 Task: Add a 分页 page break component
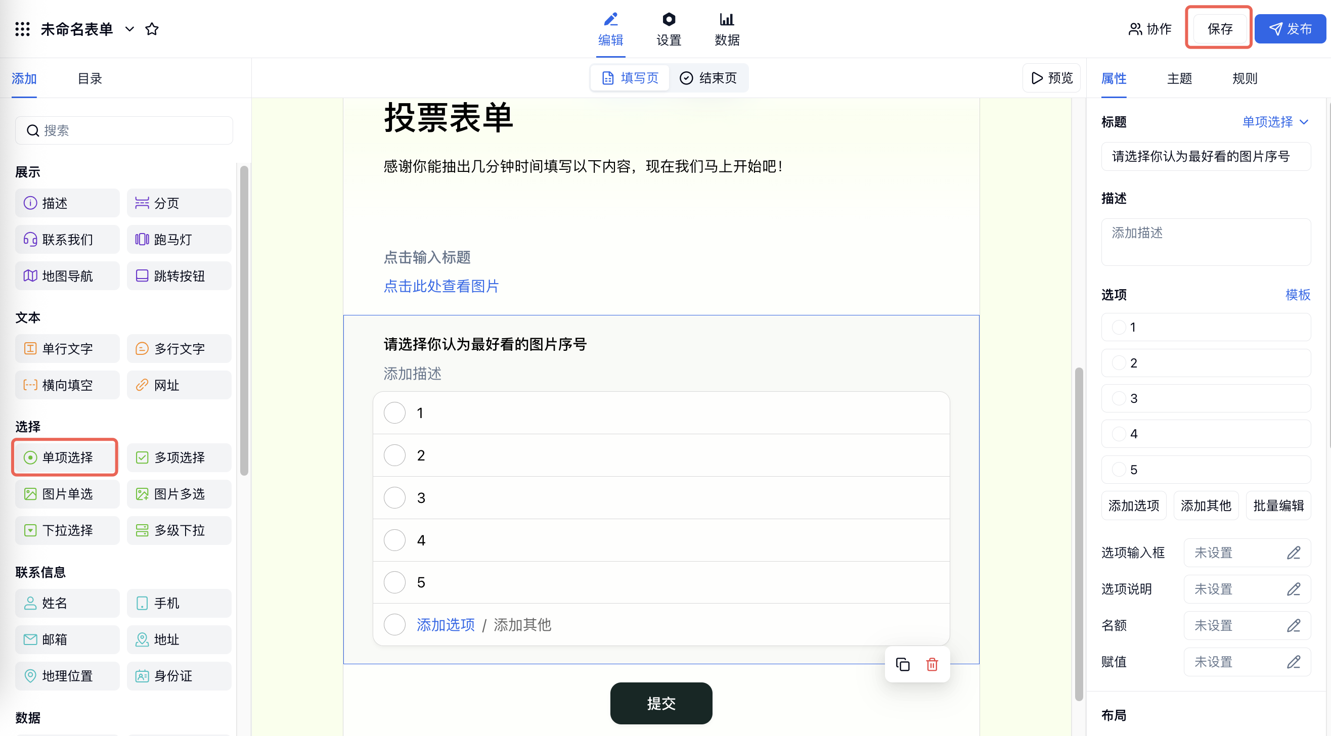[180, 203]
